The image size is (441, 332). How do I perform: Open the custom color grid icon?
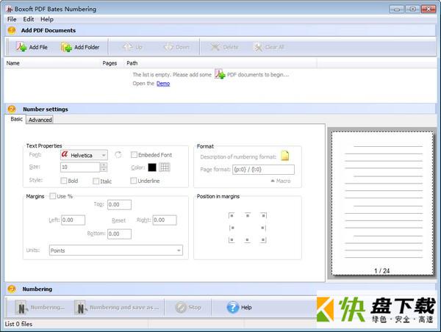point(165,167)
